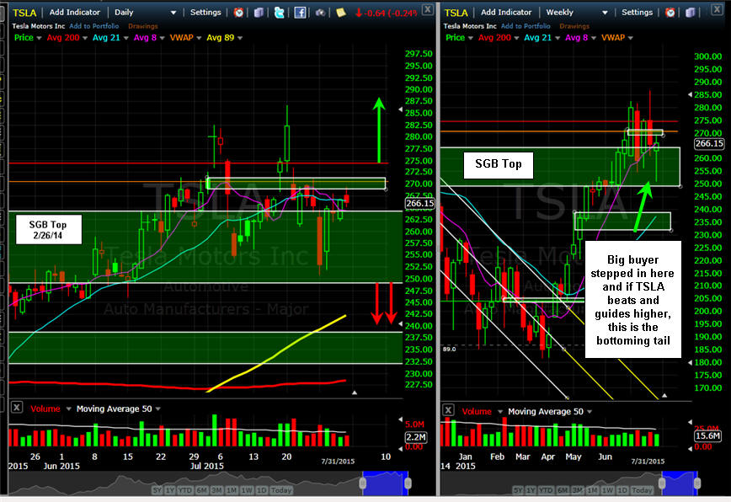Expand the Avg 89 indicator options
This screenshot has height=502, width=731.
click(240, 38)
